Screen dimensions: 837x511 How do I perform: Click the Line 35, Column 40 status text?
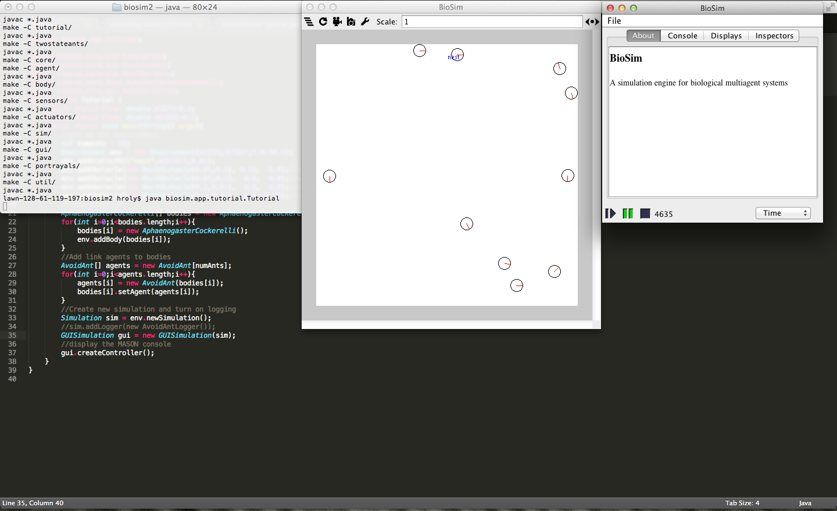pos(33,503)
